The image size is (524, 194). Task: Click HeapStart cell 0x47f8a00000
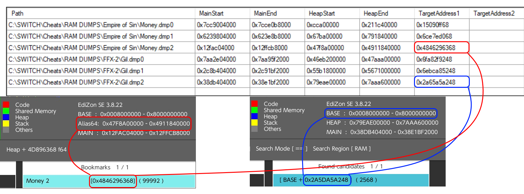click(332, 48)
